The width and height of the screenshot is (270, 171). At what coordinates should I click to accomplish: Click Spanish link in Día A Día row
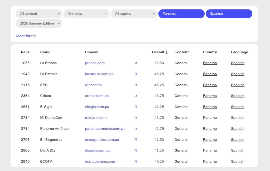tap(238, 150)
